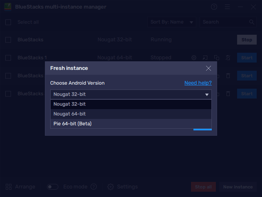Stop the running BlueStacks instance
This screenshot has width=262, height=197.
(246, 40)
